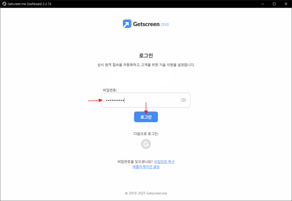Screen dimensions: 292x201
Task: Close the Getscreen.me Dashboard window
Action: pos(286,4)
